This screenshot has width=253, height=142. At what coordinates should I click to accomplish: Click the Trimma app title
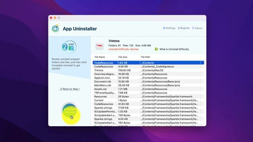(114, 41)
